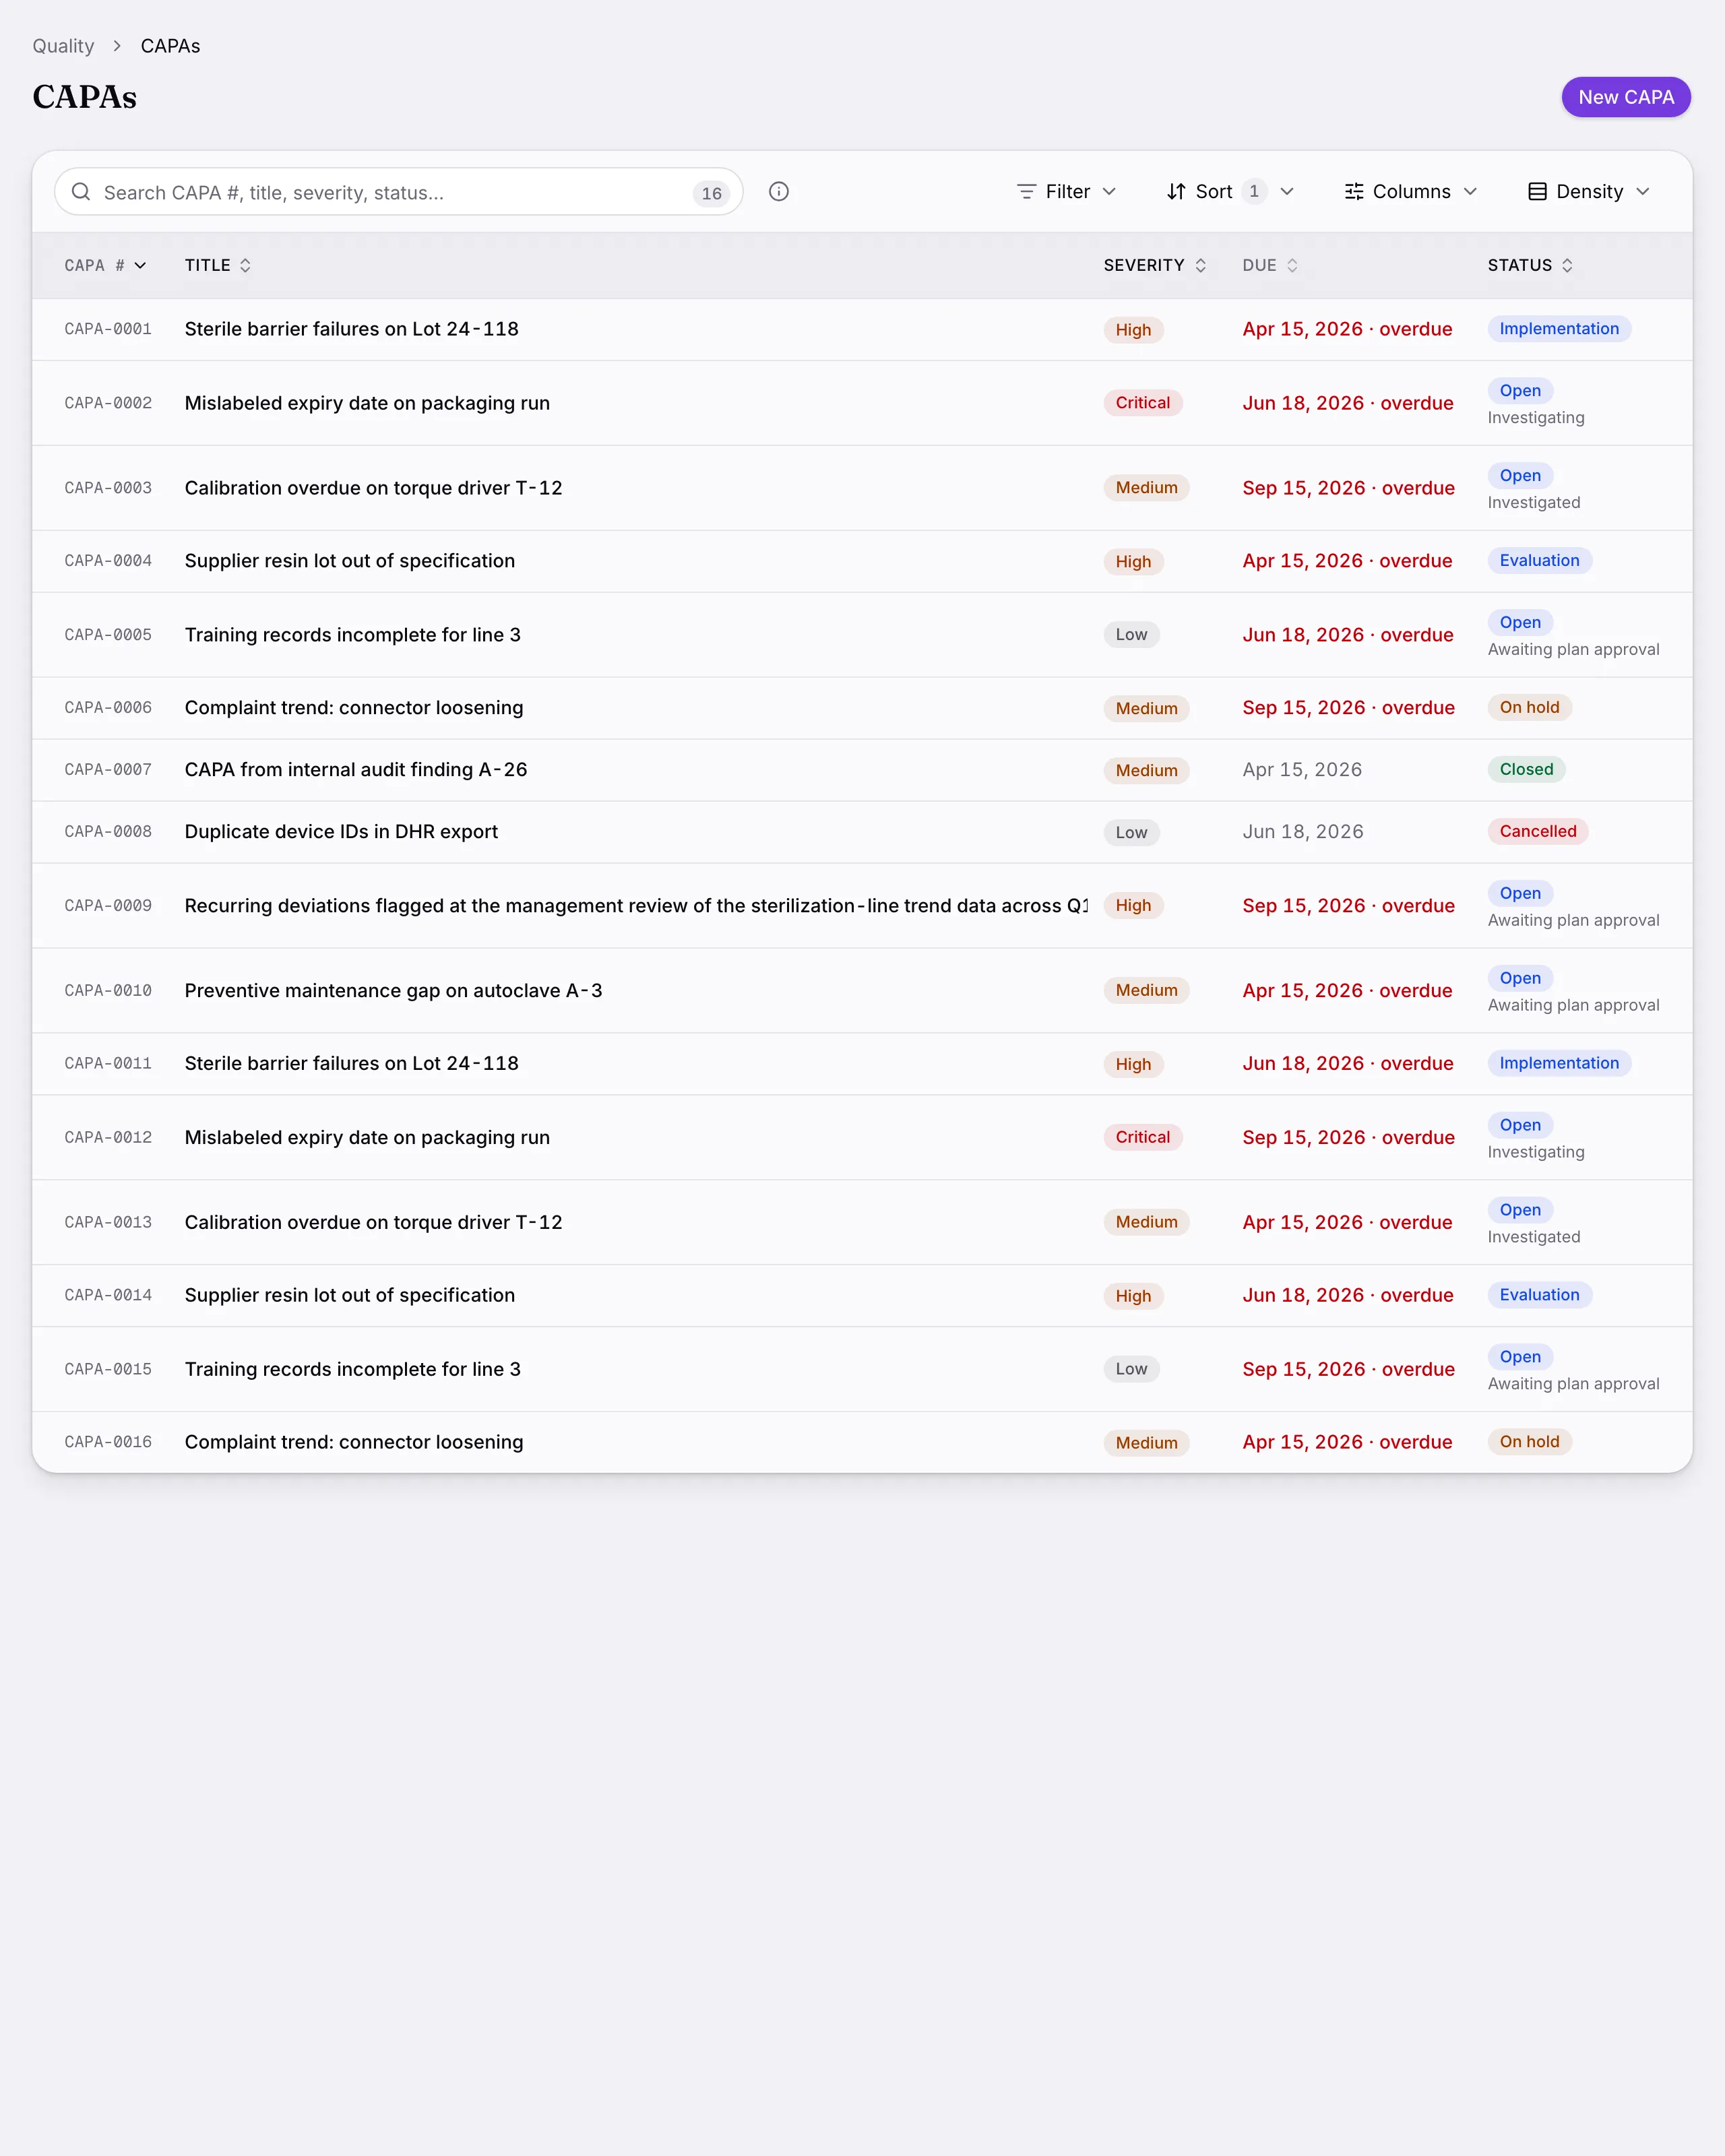Viewport: 1725px width, 2156px height.
Task: Click the Columns sliders icon
Action: point(1354,191)
